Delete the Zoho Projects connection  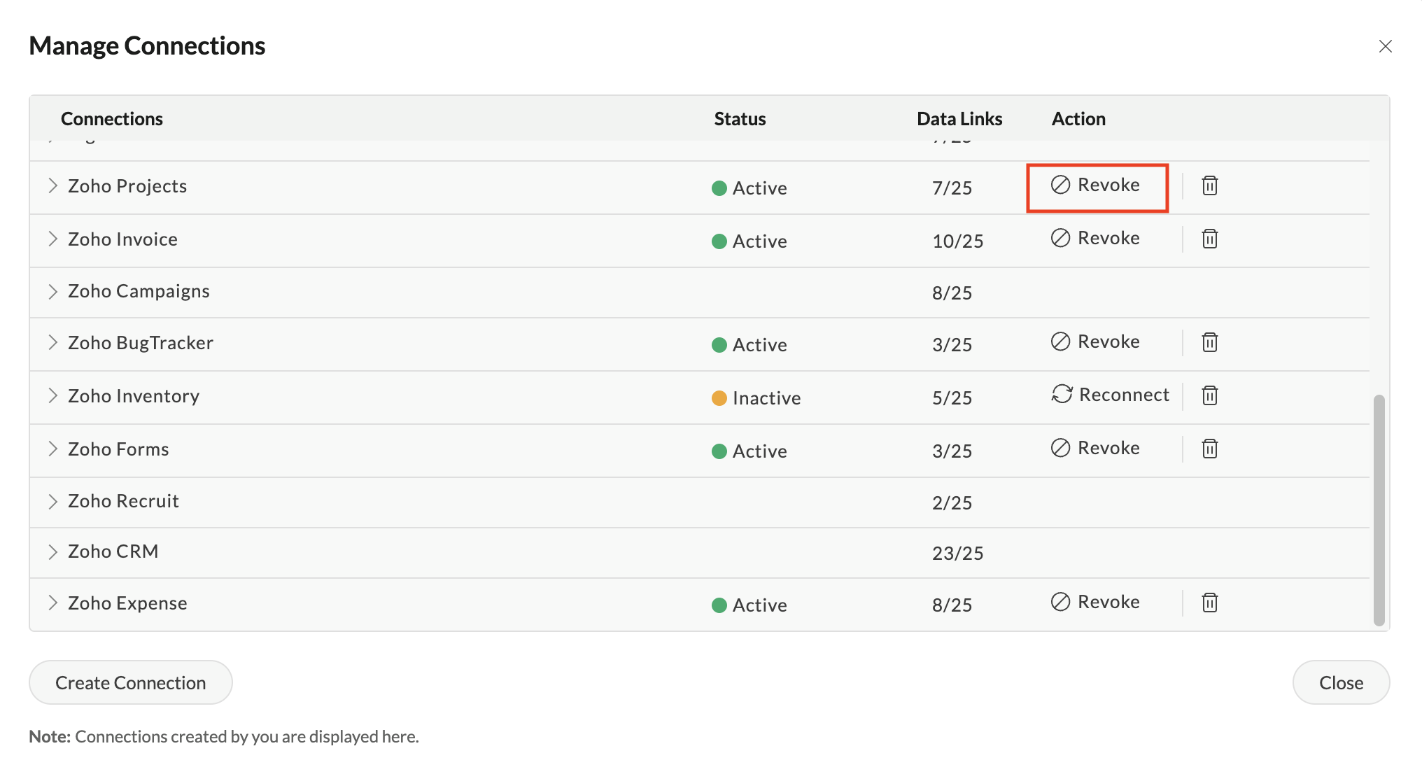[1209, 185]
